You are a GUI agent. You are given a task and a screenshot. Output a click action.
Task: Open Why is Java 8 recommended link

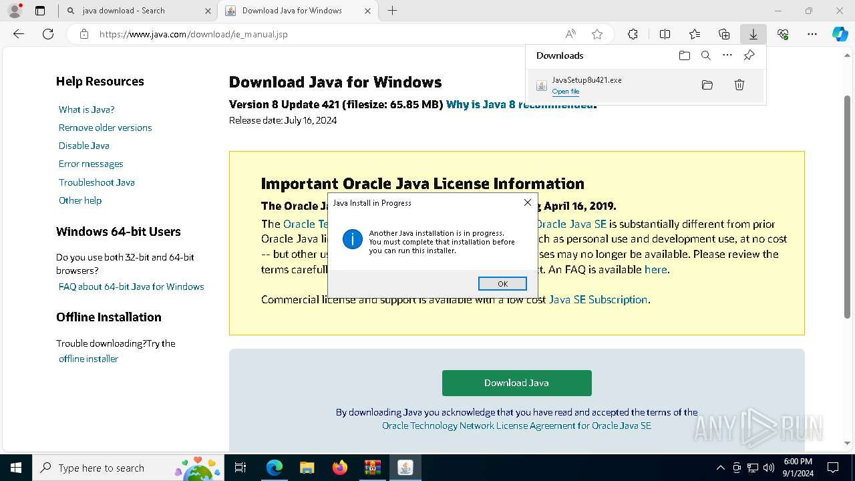[x=520, y=104]
